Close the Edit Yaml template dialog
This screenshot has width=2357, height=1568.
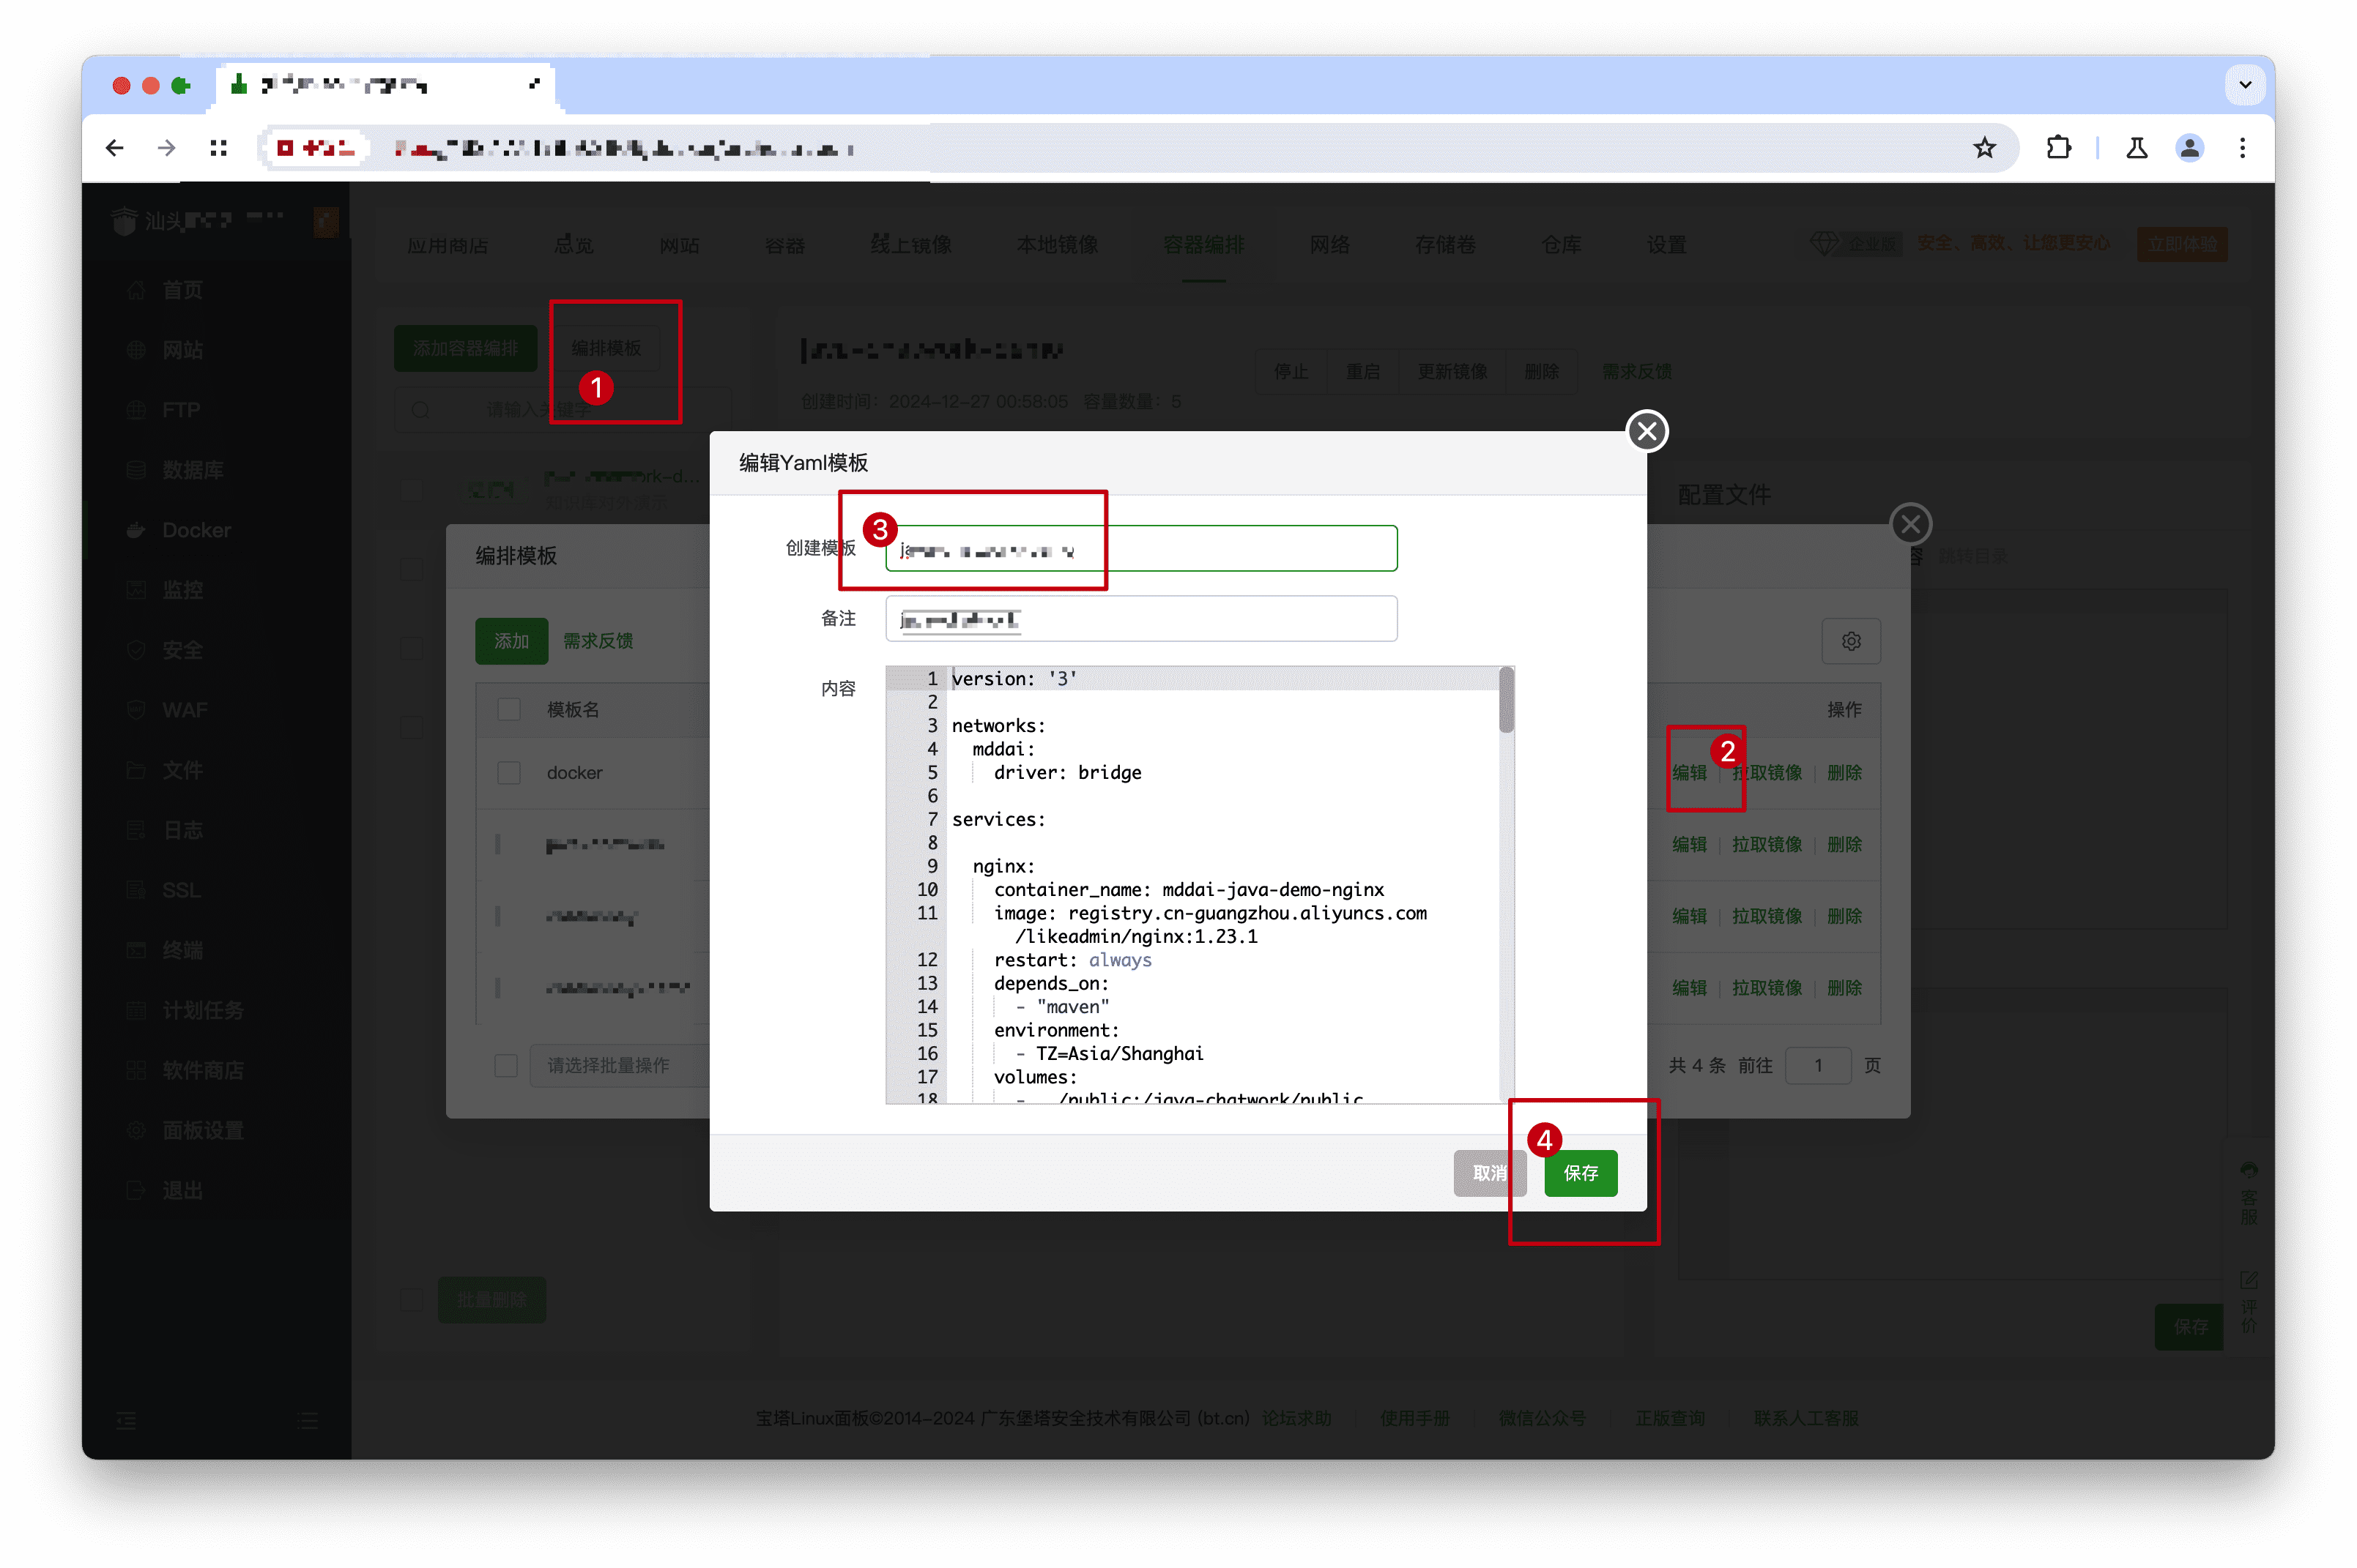click(x=1647, y=431)
